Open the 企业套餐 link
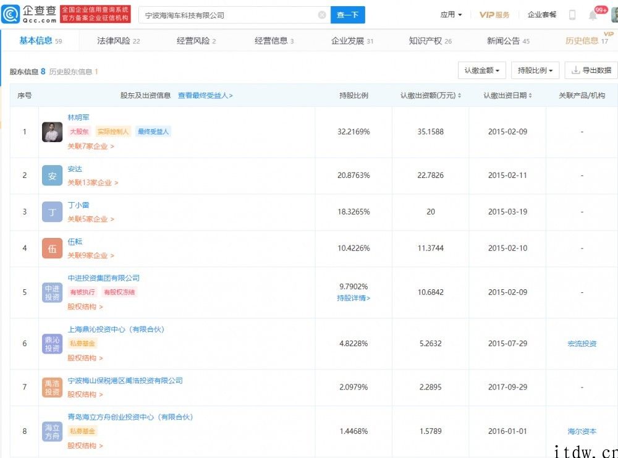 click(542, 15)
